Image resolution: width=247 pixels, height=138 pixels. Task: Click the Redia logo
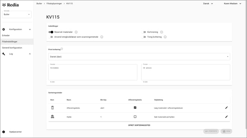10,5
